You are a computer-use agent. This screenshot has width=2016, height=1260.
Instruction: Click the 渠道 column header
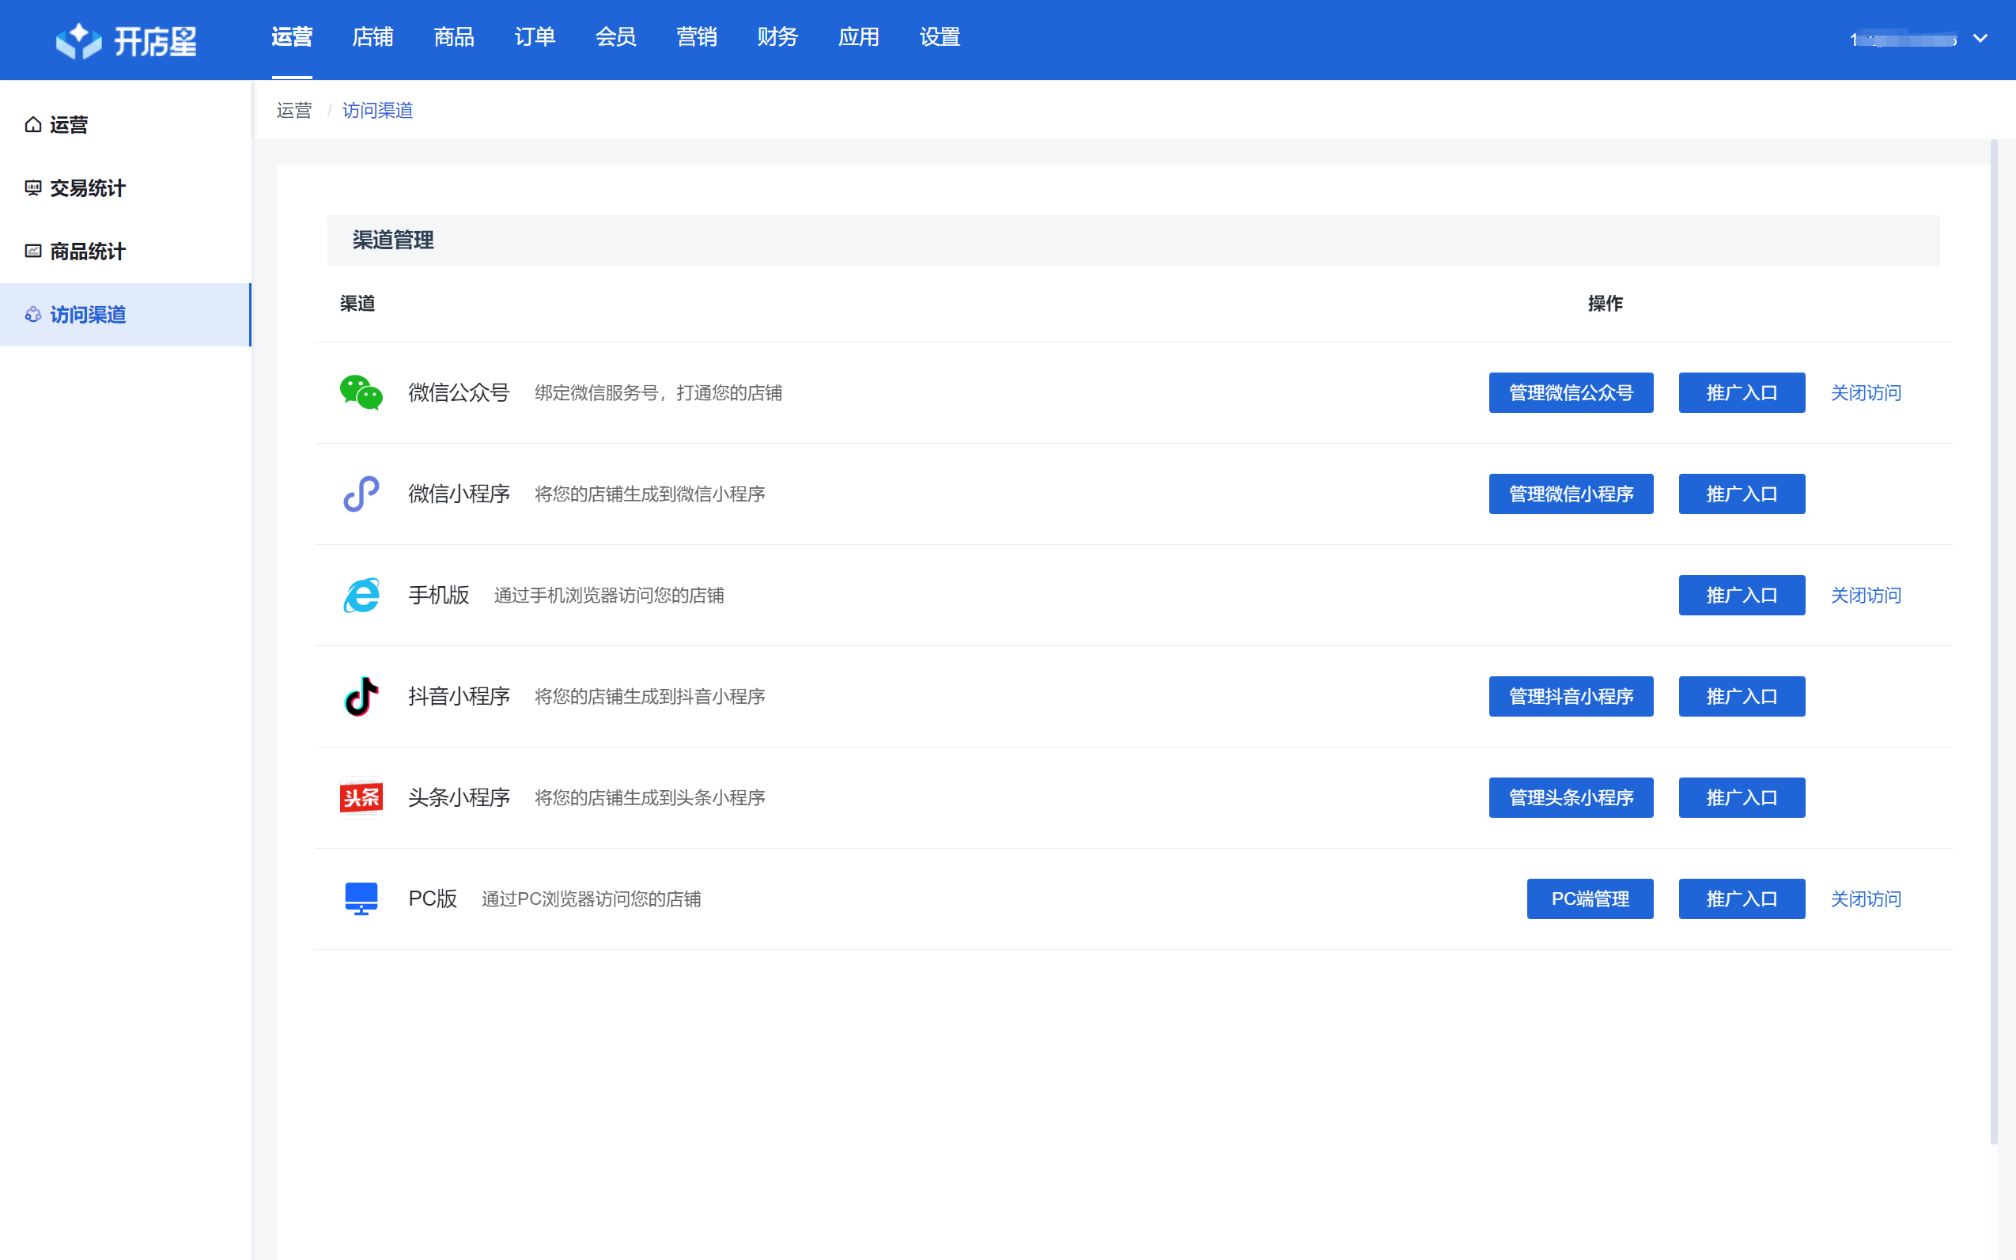357,304
